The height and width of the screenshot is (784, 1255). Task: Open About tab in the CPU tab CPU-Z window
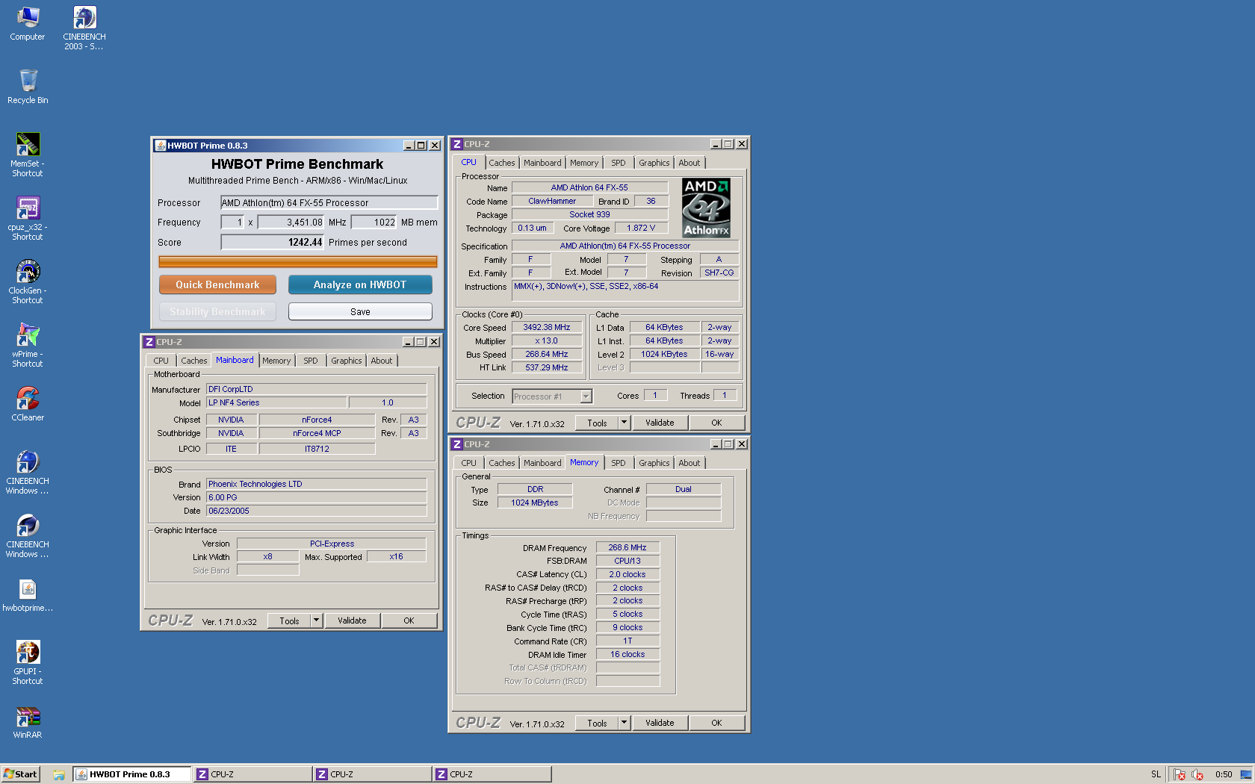click(690, 163)
